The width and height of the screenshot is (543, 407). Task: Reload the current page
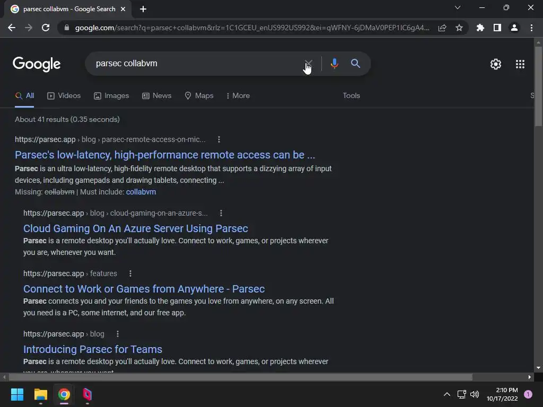(x=46, y=28)
